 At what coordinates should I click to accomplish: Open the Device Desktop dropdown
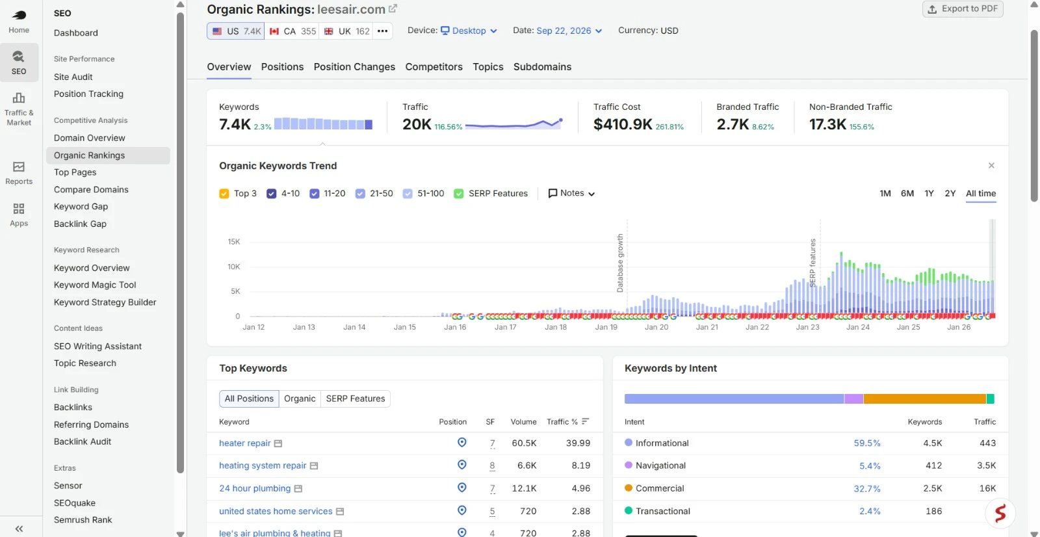pyautogui.click(x=469, y=31)
